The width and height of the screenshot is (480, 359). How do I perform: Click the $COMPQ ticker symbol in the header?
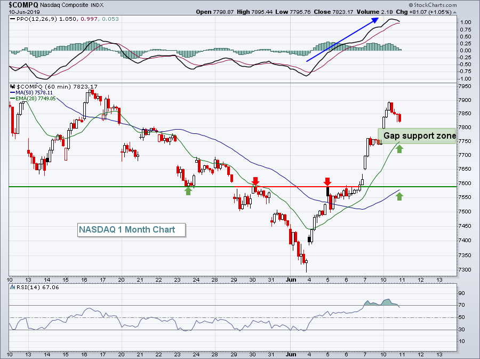pyautogui.click(x=23, y=5)
